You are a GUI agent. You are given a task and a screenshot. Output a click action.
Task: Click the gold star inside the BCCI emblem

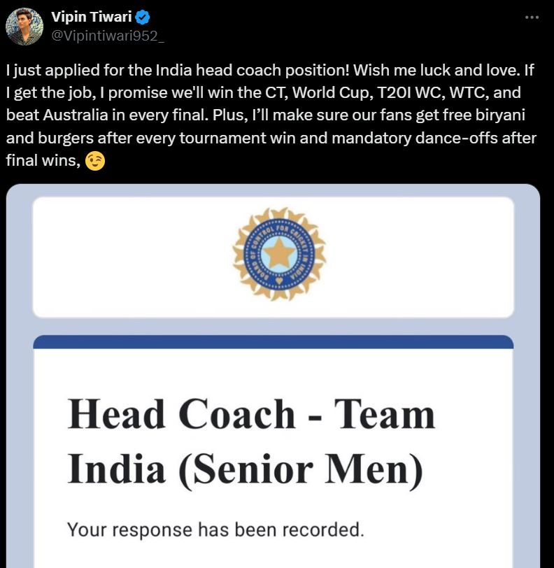[278, 253]
